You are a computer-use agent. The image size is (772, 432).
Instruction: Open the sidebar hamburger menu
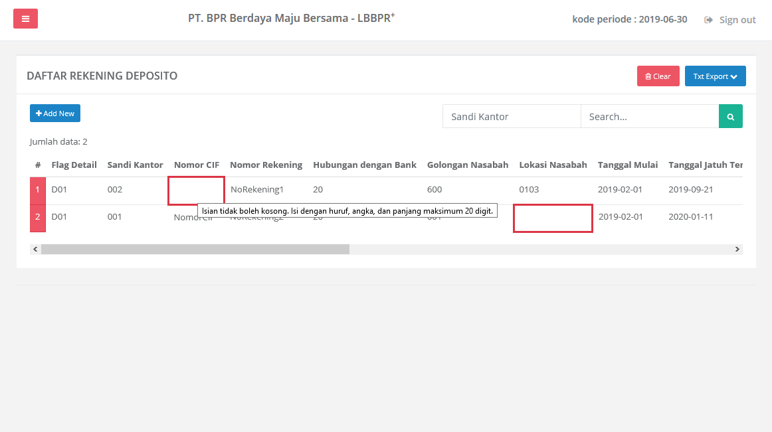pyautogui.click(x=25, y=18)
